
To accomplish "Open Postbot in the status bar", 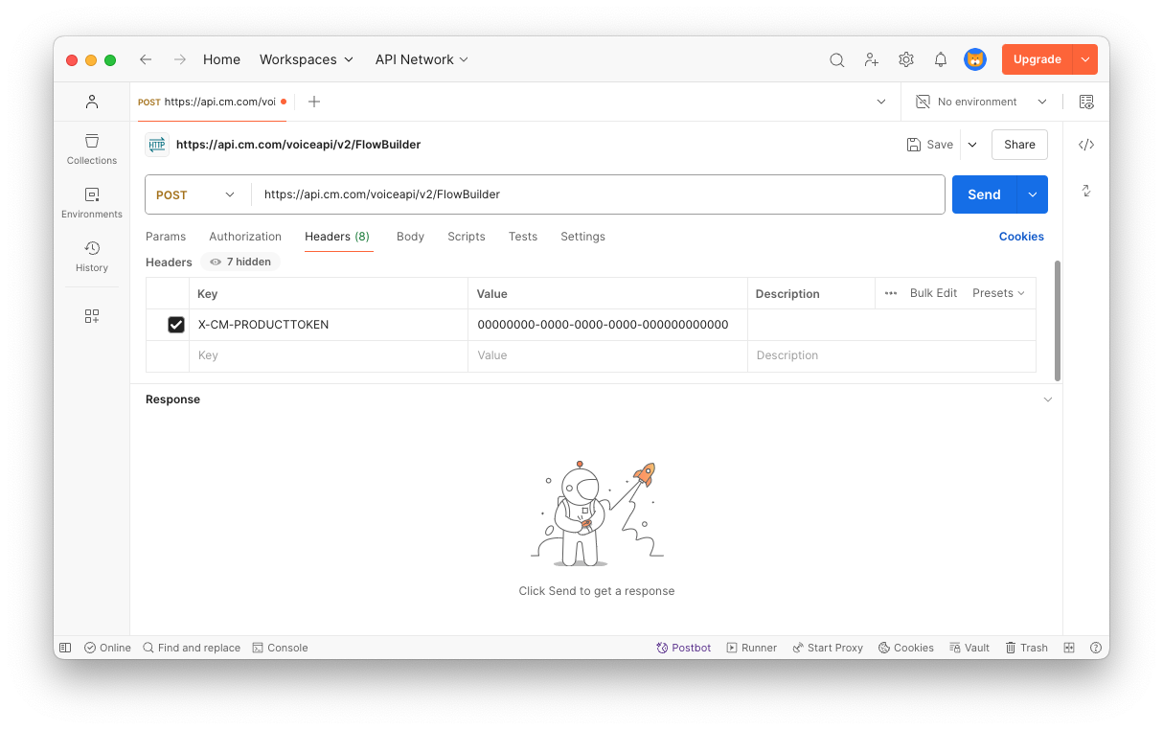I will point(684,648).
